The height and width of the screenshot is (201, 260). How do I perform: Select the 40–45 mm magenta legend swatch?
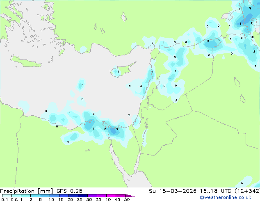111,196
